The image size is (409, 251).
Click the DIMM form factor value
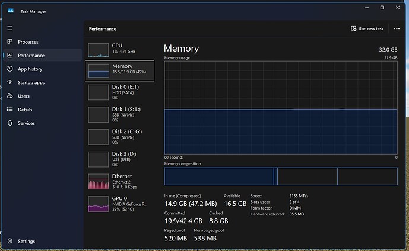tap(295, 208)
